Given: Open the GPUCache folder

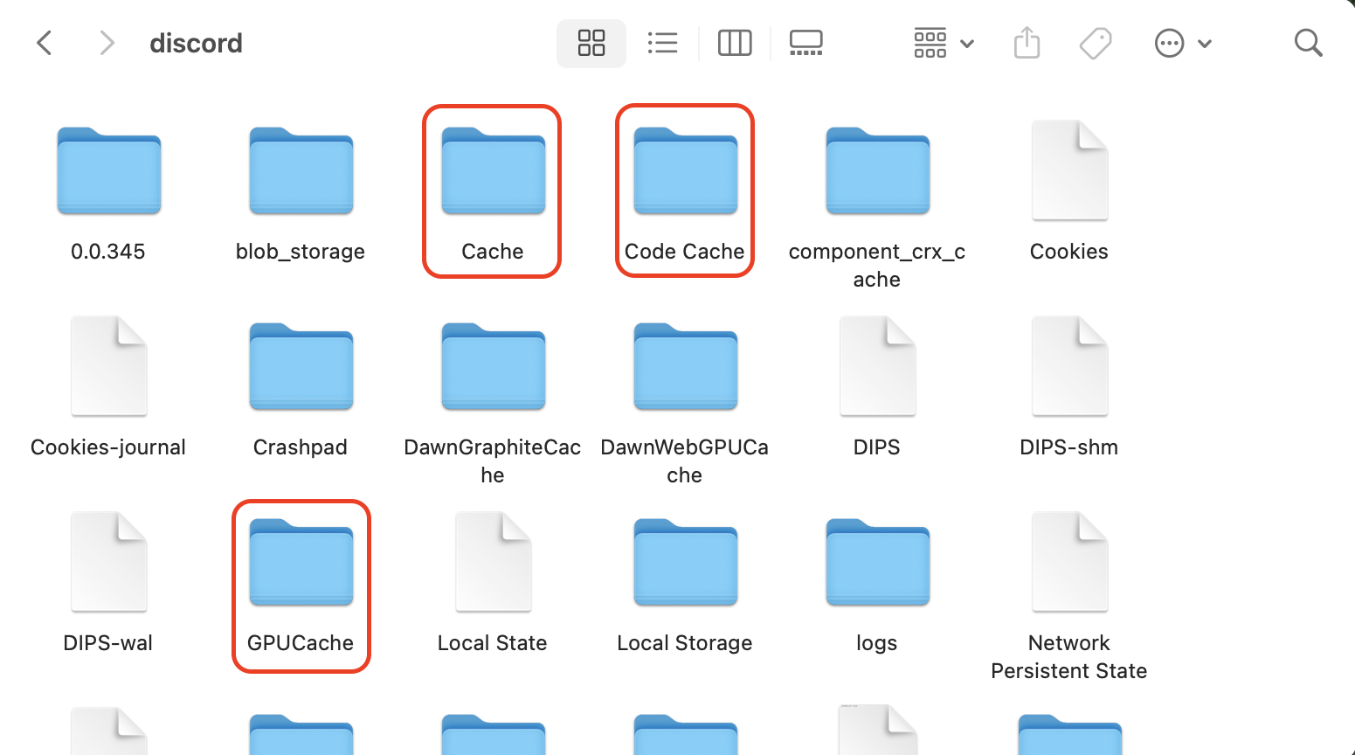Looking at the screenshot, I should 301,563.
